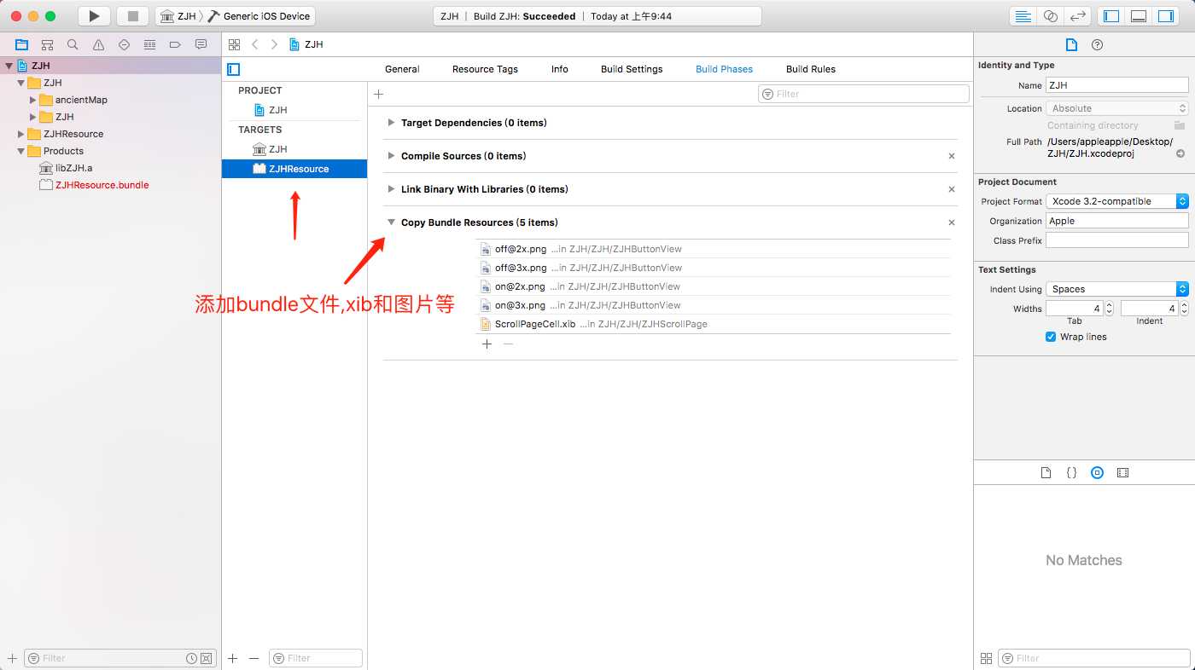The width and height of the screenshot is (1195, 670).
Task: Expand the ancientMap folder
Action: (x=33, y=100)
